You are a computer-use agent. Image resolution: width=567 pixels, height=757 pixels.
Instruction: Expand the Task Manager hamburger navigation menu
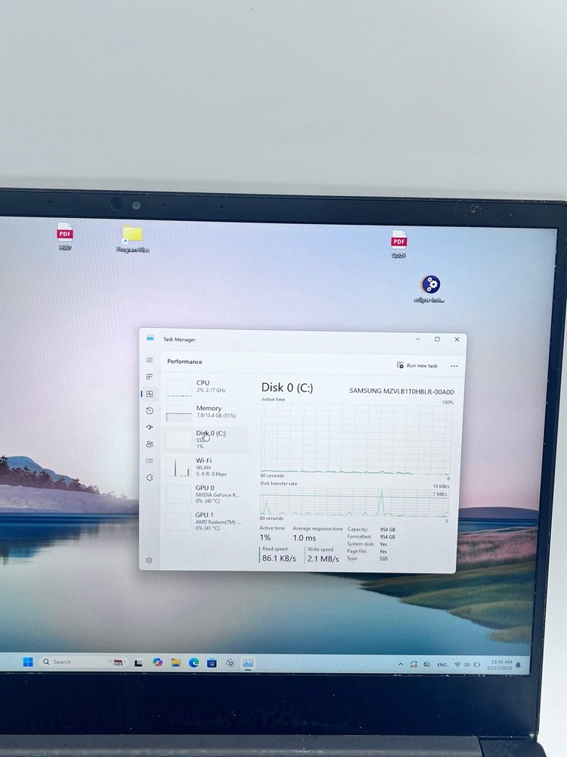click(x=150, y=360)
